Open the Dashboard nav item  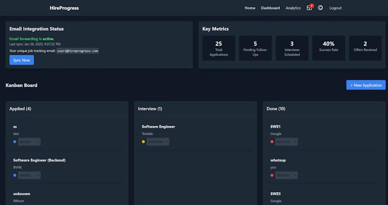click(x=270, y=8)
